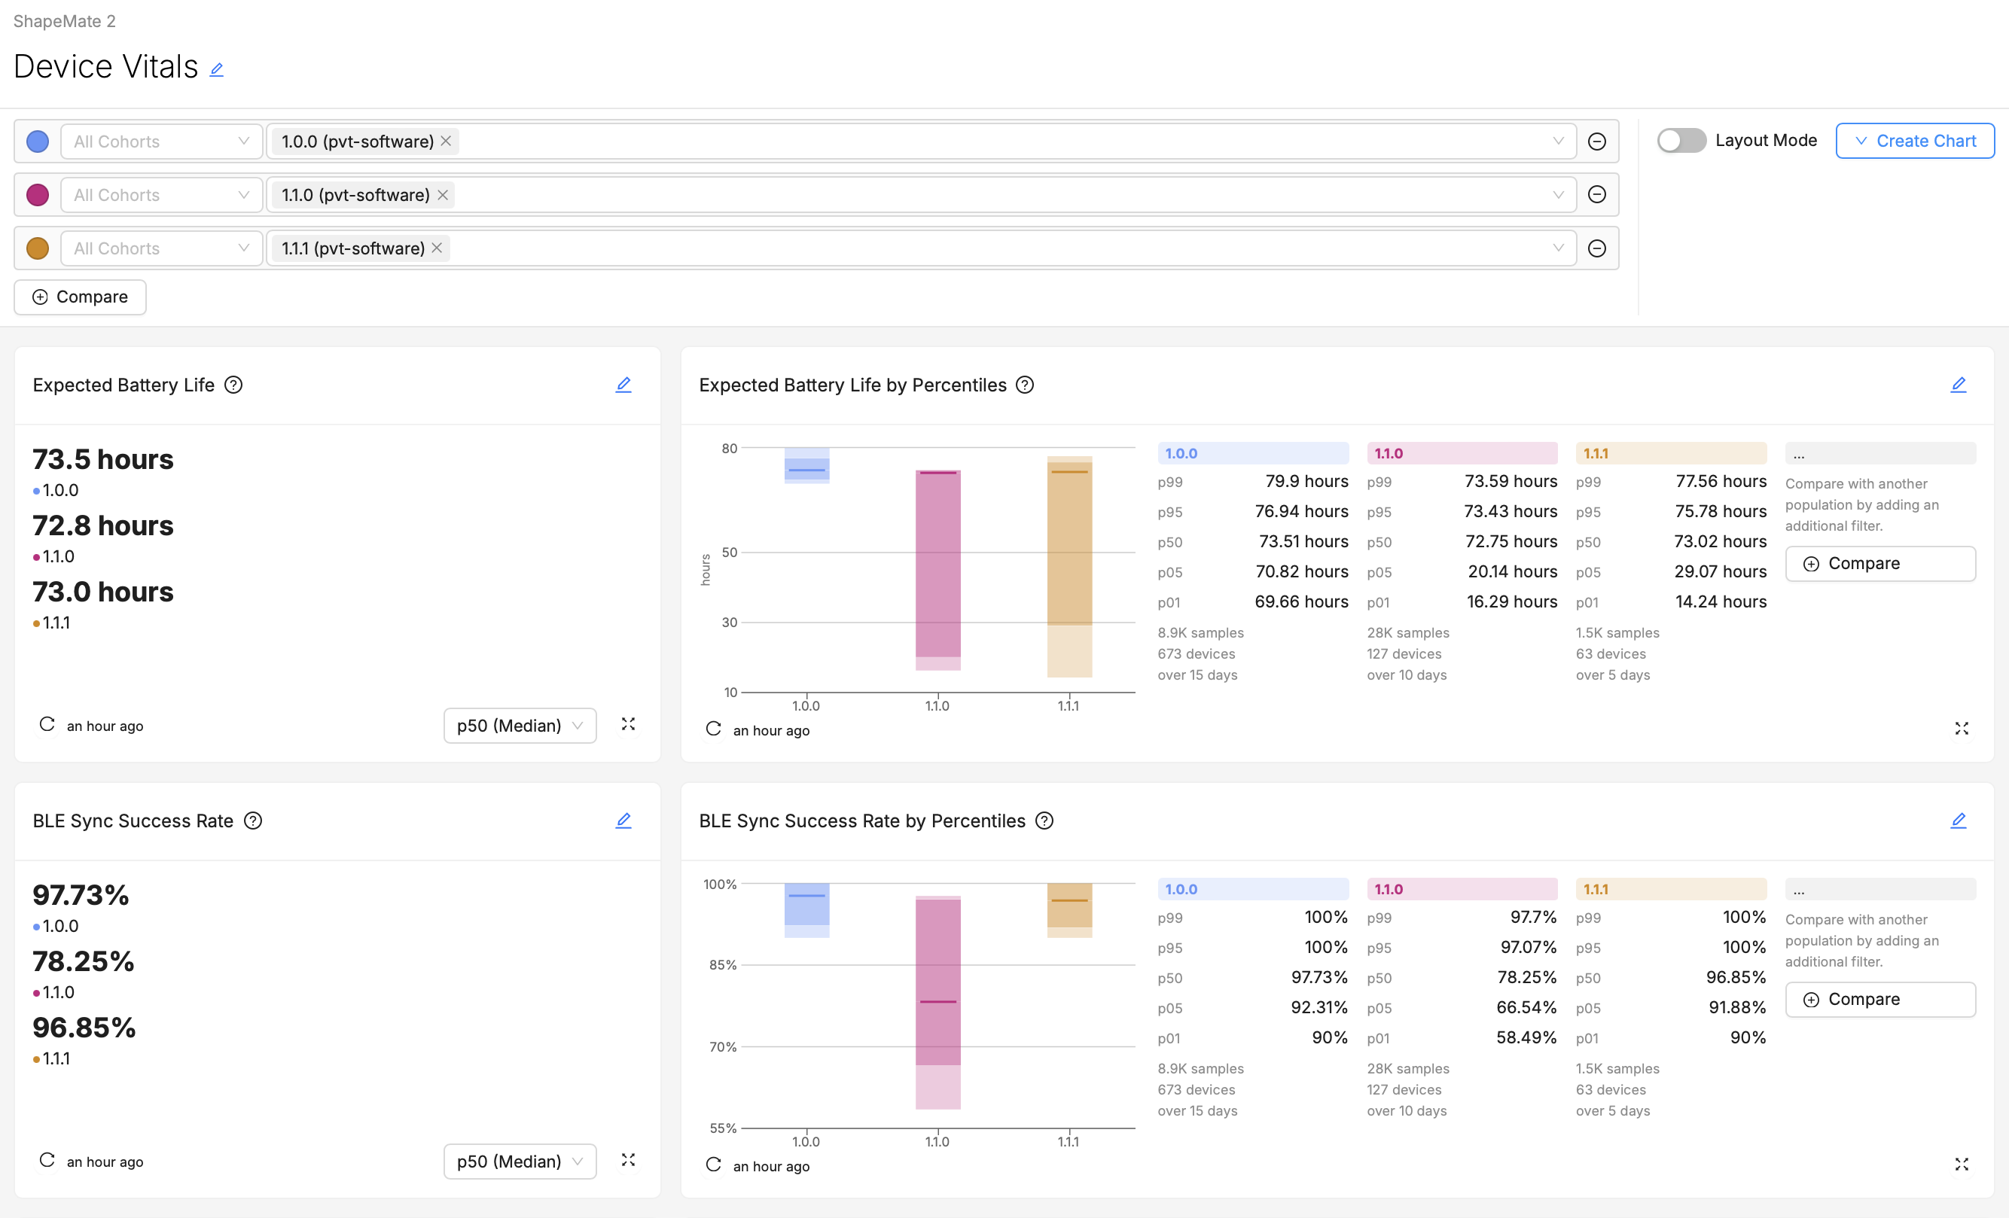
Task: Expand Expected Battery Life to fullscreen
Action: pos(628,725)
